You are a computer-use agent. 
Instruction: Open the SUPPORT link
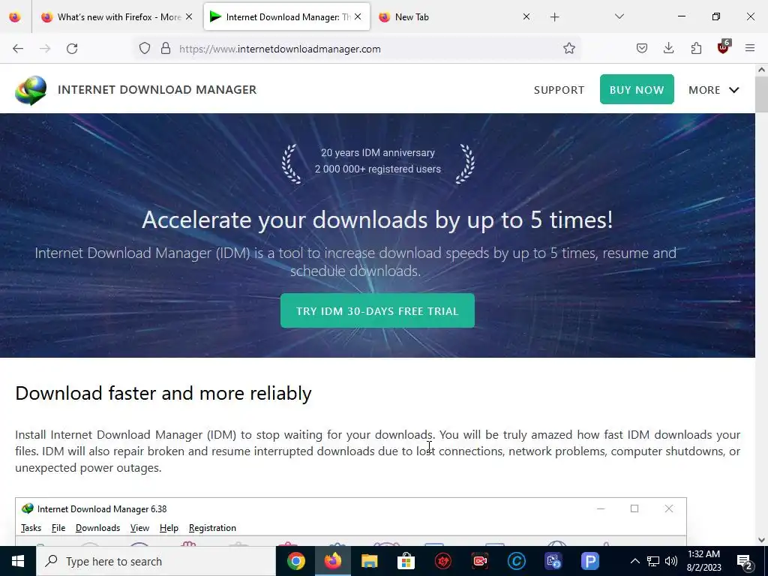559,90
